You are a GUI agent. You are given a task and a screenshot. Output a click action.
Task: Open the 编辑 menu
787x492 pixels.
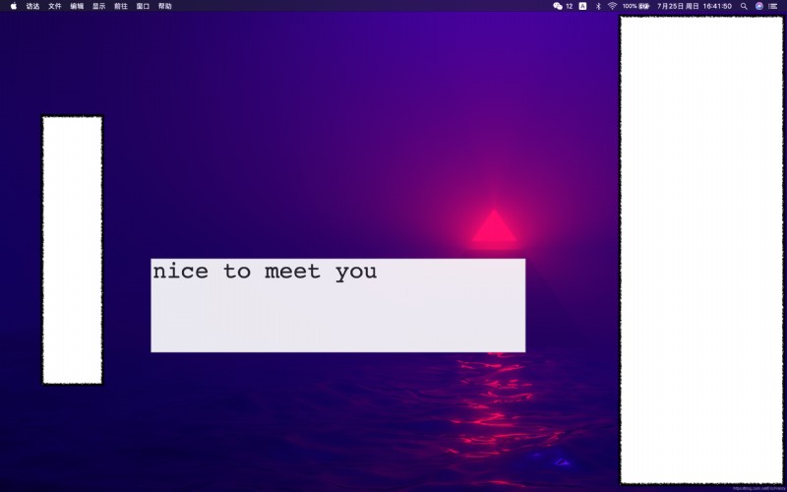pyautogui.click(x=77, y=6)
